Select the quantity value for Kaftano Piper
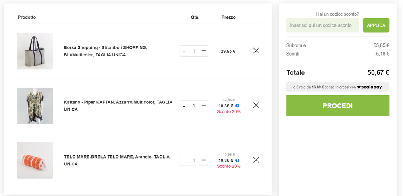The height and width of the screenshot is (196, 403). click(x=194, y=106)
